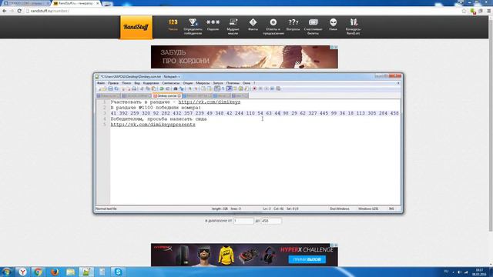Click the line 'Победителям, просьба написать сюда'
Image resolution: width=493 pixels, height=277 pixels.
click(159, 119)
